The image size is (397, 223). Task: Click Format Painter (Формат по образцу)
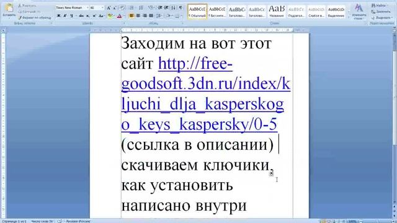click(x=35, y=17)
